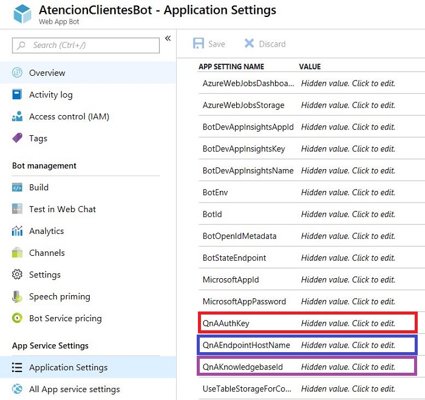Click the Web App Bot cube icon
Screen dimensions: 425x400
coord(22,14)
